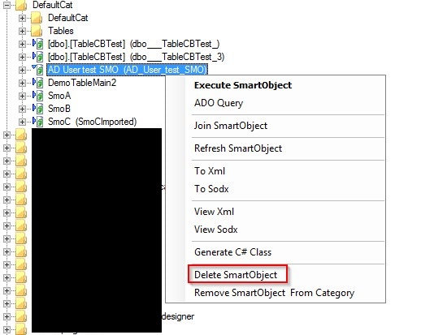Select Execute SmartObject menu entry

tap(243, 85)
